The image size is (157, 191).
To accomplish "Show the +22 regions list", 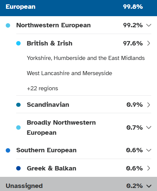I will (x=42, y=89).
